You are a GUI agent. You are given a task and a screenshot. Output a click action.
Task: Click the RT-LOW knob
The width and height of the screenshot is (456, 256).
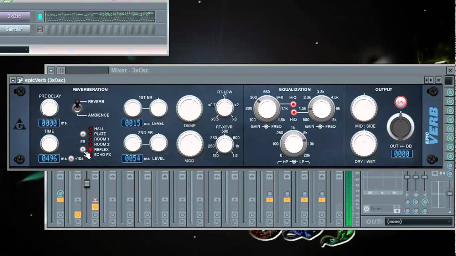[225, 108]
